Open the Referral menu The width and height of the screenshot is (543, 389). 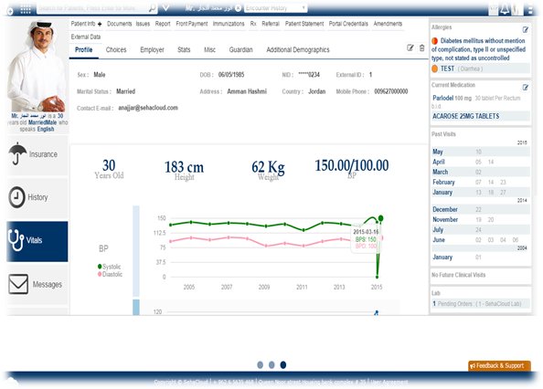pyautogui.click(x=271, y=24)
